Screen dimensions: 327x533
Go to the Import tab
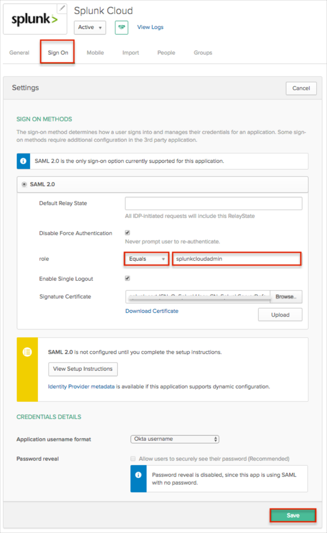coord(130,53)
